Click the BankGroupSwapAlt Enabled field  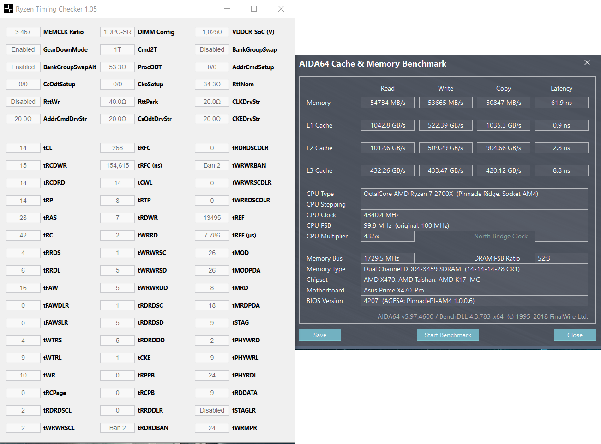tap(23, 67)
